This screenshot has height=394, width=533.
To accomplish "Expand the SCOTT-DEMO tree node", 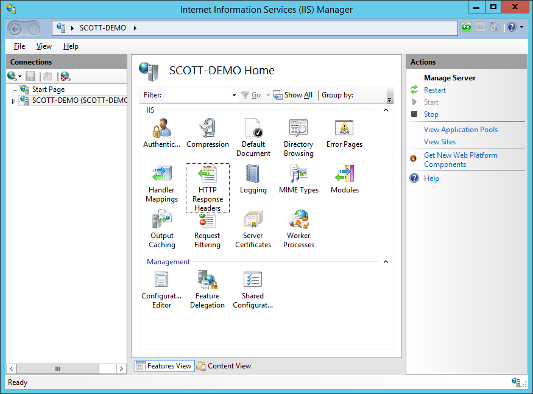I will pos(12,100).
